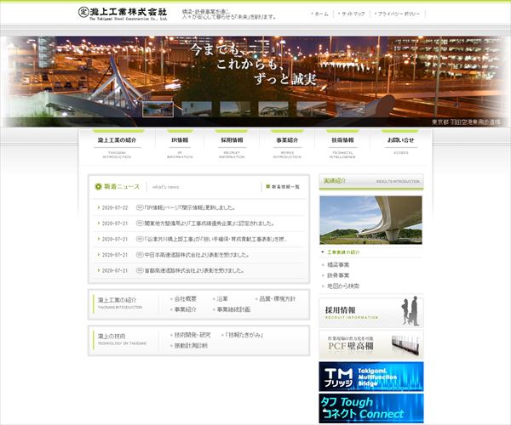511x425 pixels.
Task: Open 地図から検索 sidebar link
Action: pos(343,286)
